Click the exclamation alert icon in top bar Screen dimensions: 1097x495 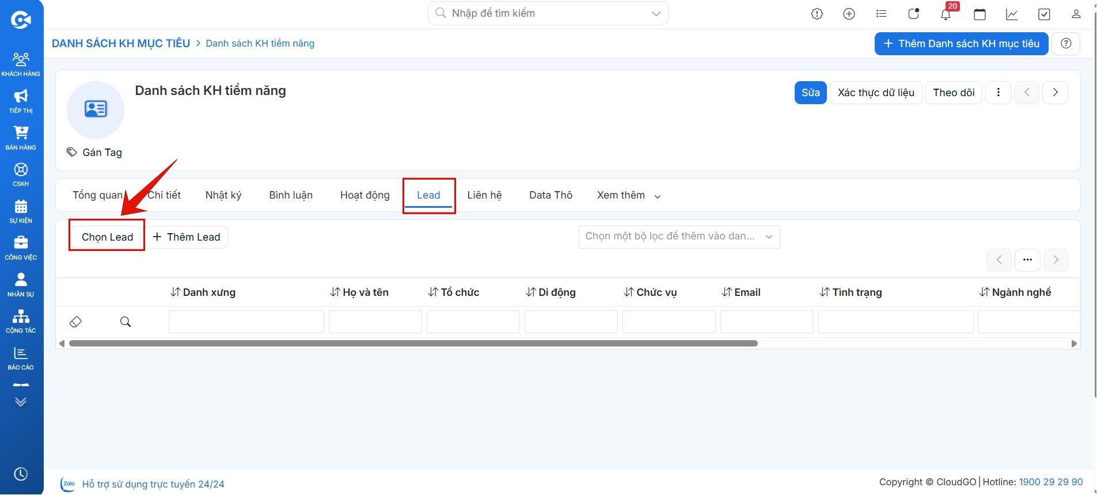[x=817, y=14]
